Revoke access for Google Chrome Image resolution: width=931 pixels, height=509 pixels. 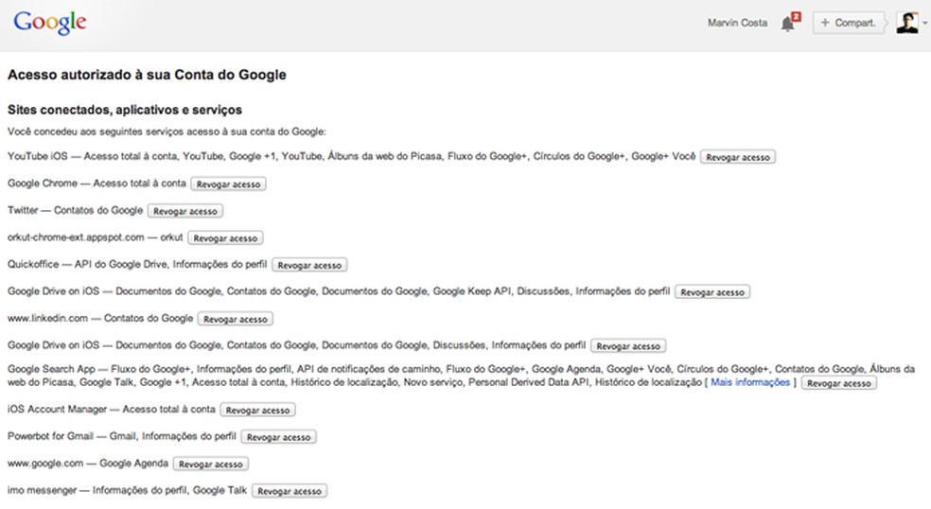[228, 184]
